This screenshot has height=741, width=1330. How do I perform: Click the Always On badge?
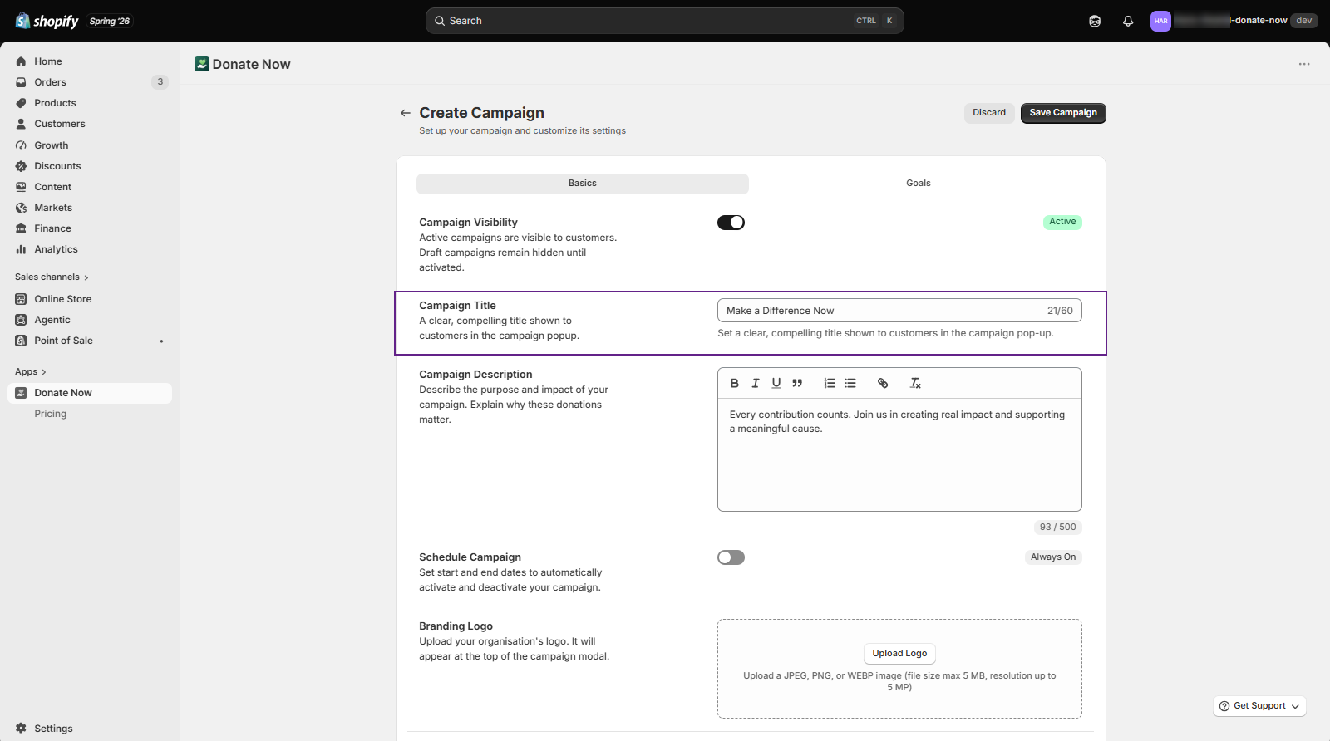click(x=1053, y=557)
